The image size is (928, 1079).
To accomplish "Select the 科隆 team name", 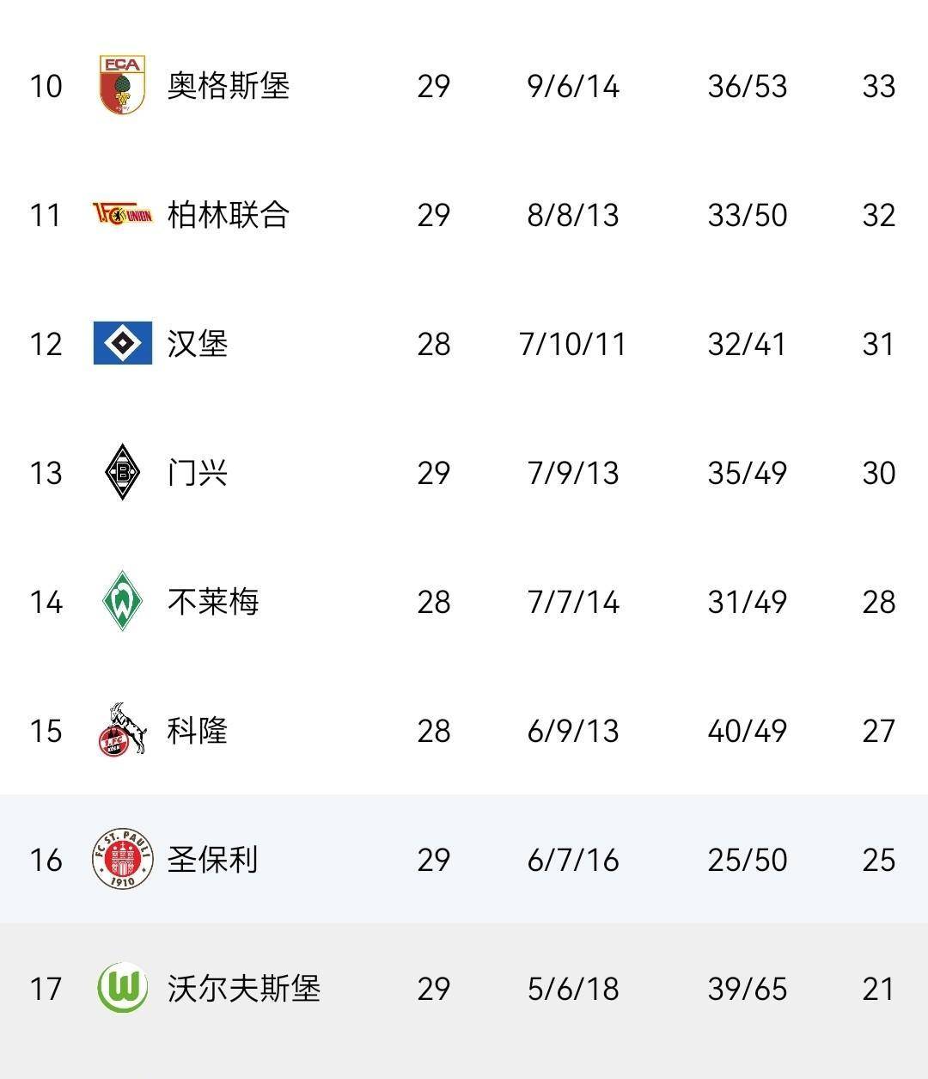I will tap(198, 731).
